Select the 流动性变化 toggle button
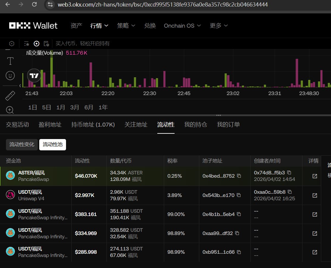This screenshot has height=268, width=331. [x=22, y=144]
